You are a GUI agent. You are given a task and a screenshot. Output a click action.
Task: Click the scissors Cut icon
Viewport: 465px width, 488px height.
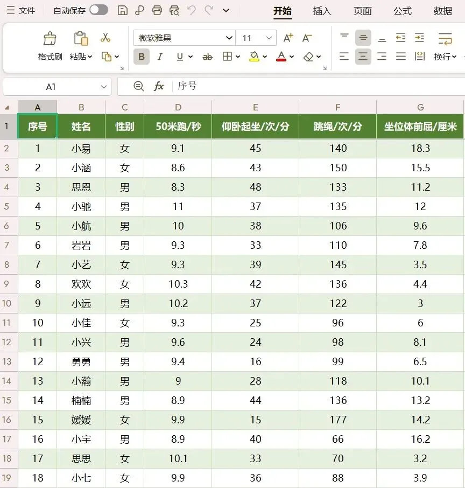point(105,38)
